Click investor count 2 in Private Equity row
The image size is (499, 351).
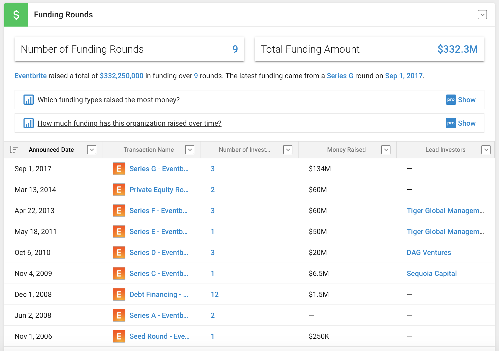[x=212, y=190]
